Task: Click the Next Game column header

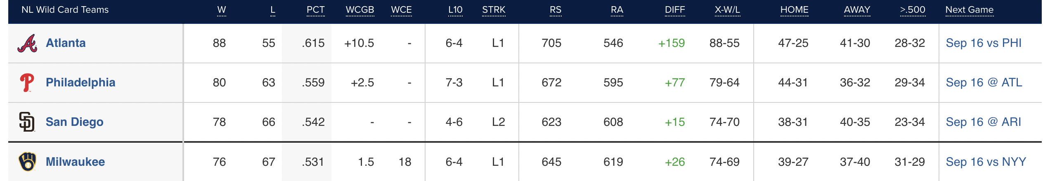Action: [970, 10]
